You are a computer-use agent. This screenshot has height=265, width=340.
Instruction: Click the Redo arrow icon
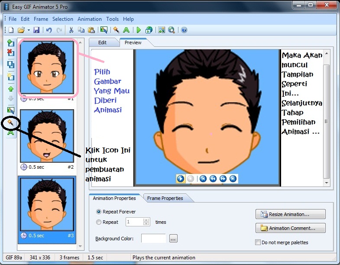tap(59, 30)
